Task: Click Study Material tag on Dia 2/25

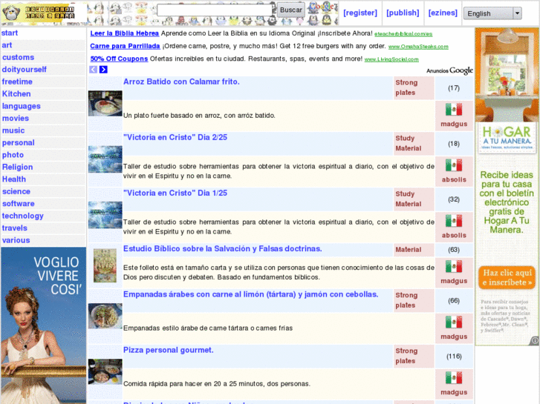Action: [x=409, y=143]
